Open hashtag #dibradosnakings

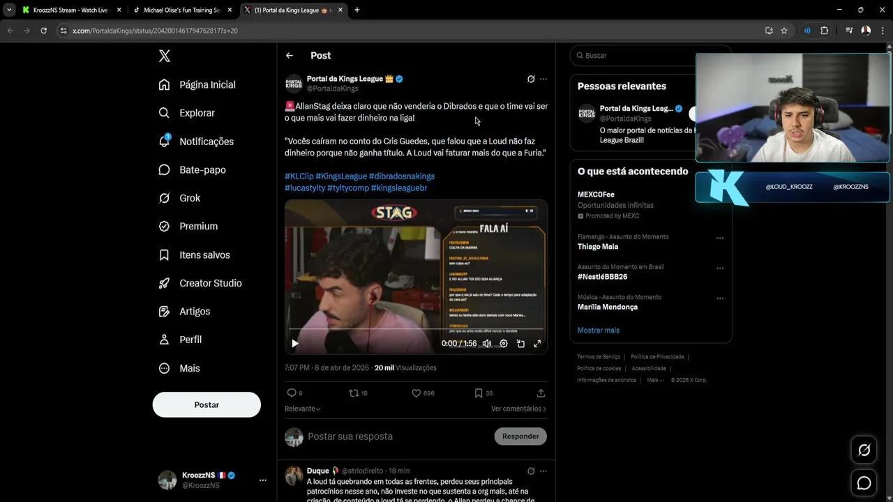[x=402, y=176]
